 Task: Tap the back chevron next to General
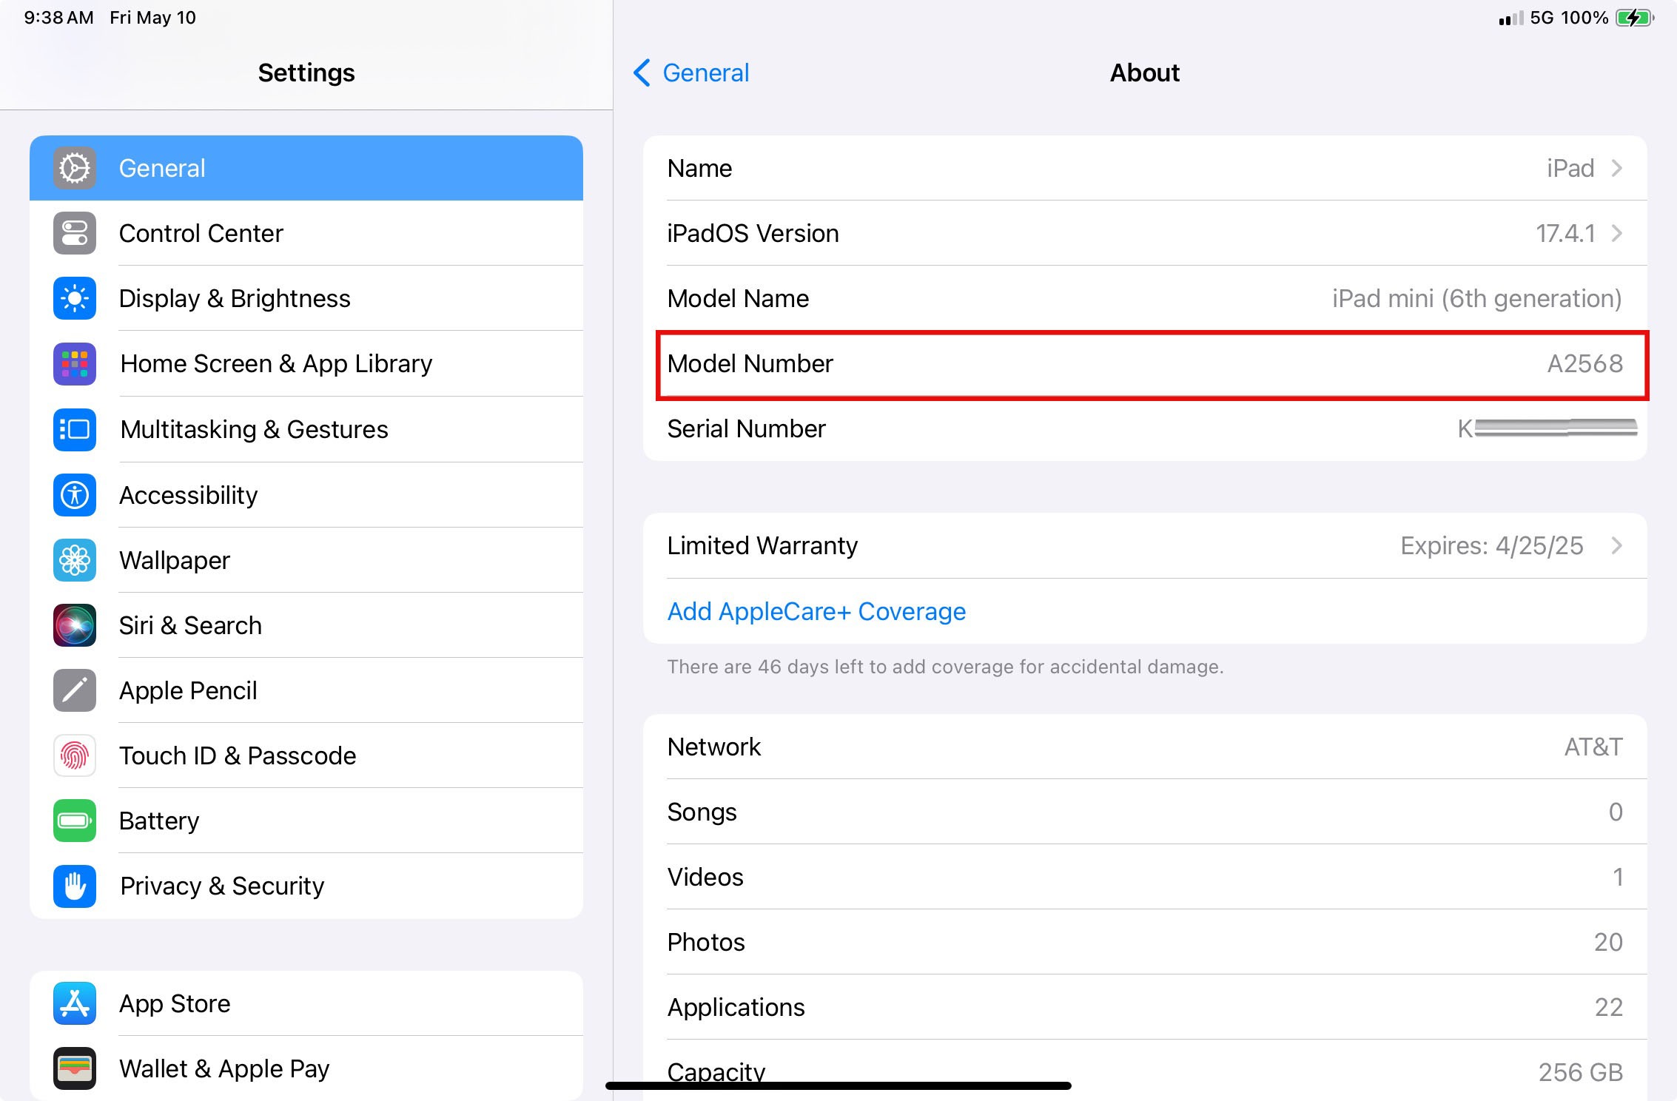pyautogui.click(x=642, y=73)
